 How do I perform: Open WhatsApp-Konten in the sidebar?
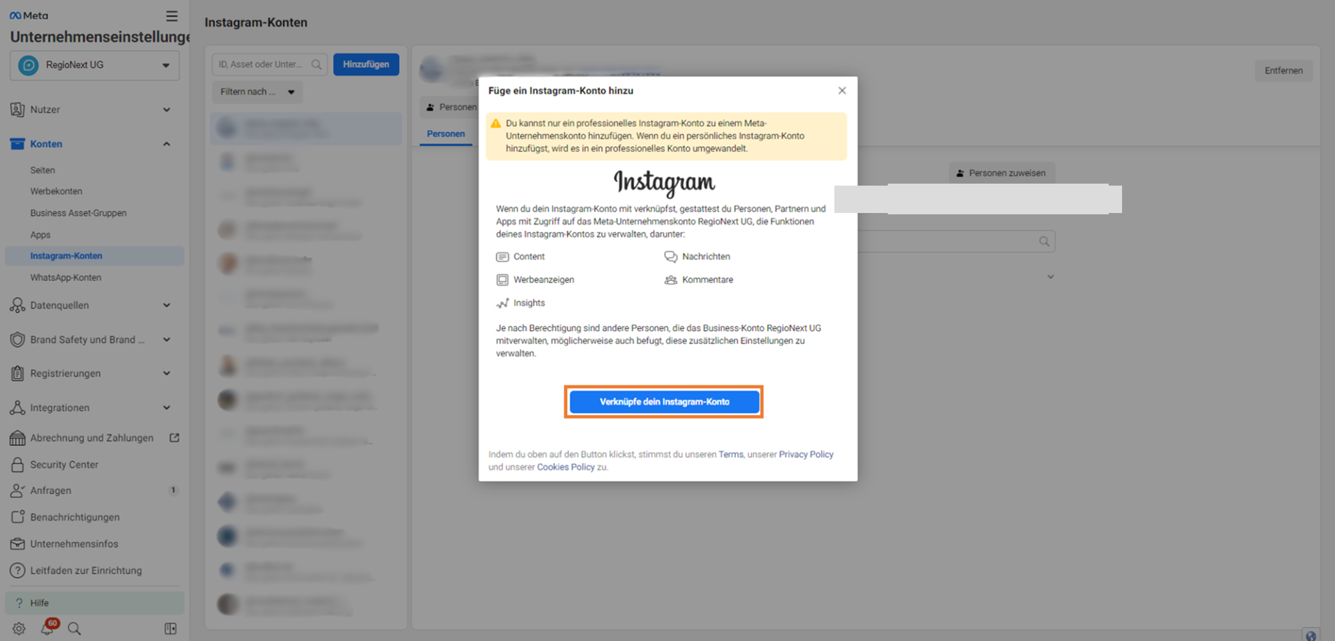click(65, 278)
